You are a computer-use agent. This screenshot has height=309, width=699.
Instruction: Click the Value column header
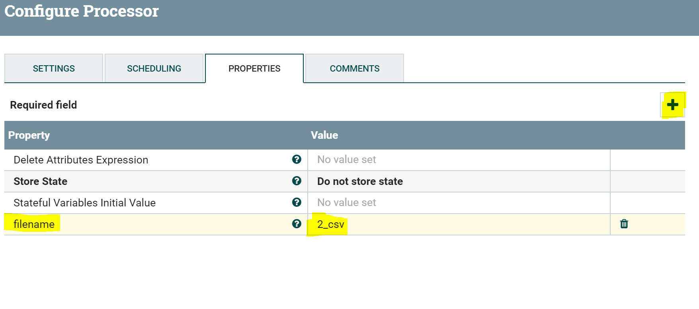tap(324, 135)
